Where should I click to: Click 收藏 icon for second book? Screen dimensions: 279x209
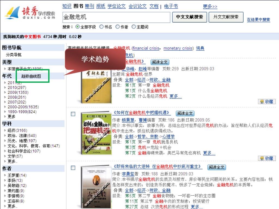tap(267, 158)
